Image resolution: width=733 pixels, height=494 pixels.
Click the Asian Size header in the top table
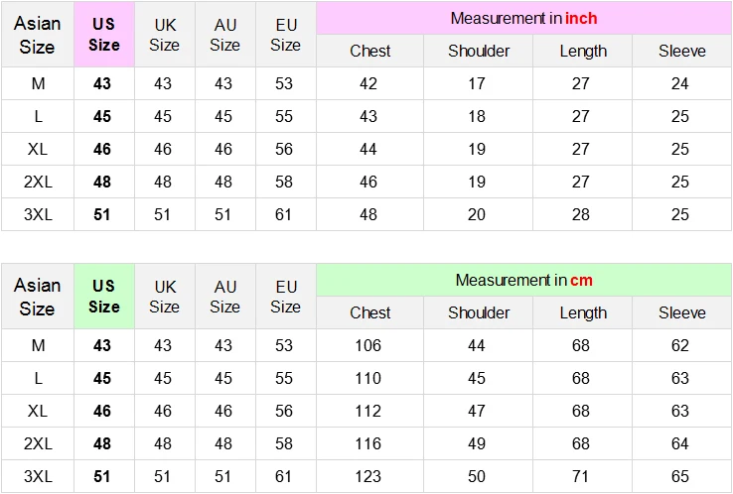38,34
